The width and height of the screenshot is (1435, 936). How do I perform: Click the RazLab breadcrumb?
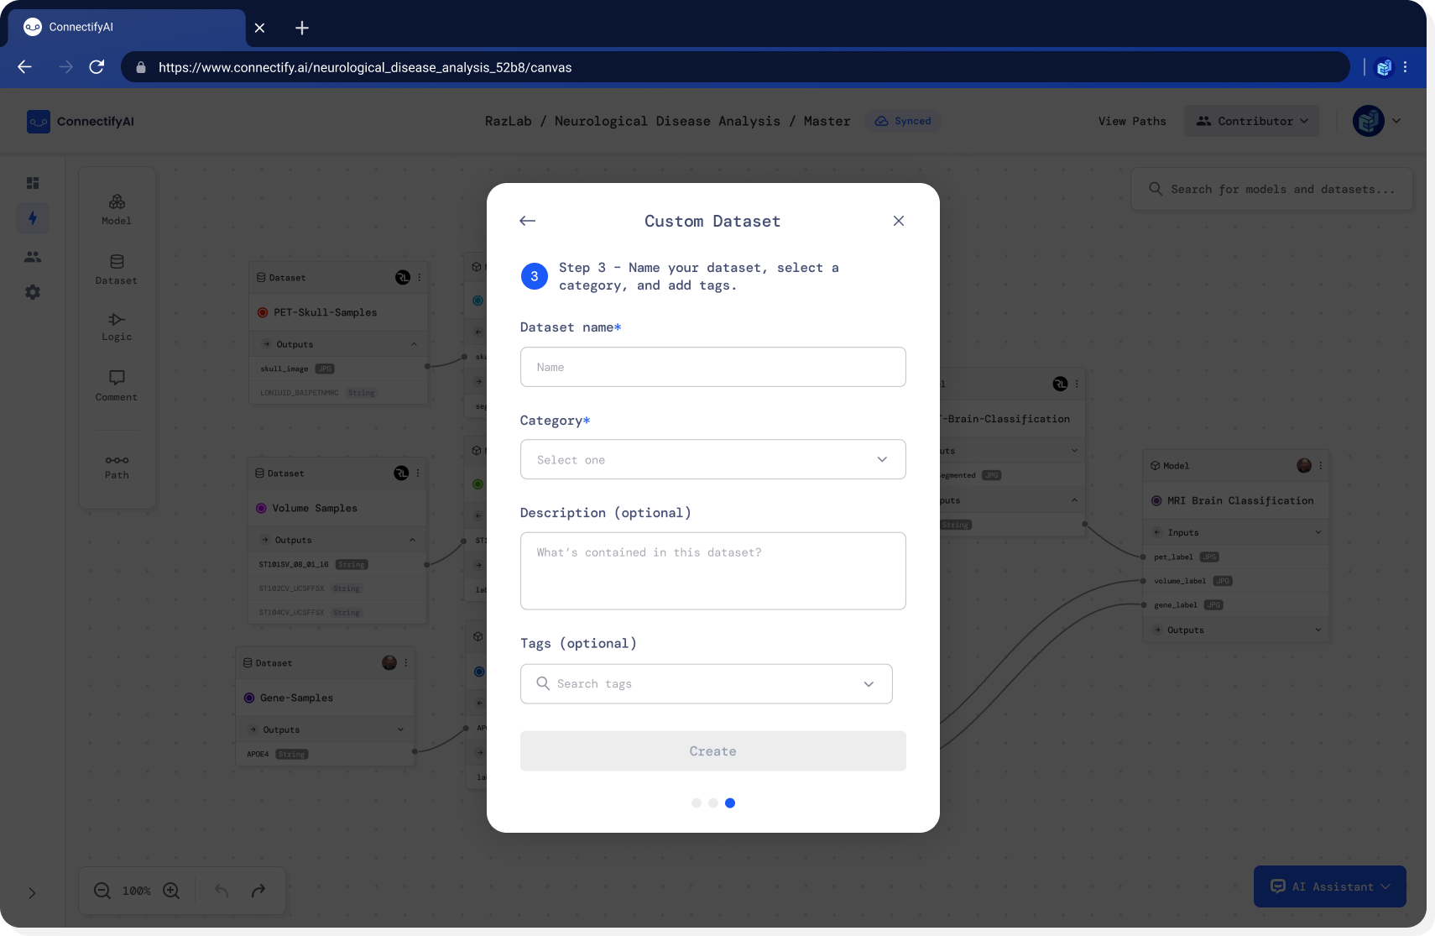point(508,121)
